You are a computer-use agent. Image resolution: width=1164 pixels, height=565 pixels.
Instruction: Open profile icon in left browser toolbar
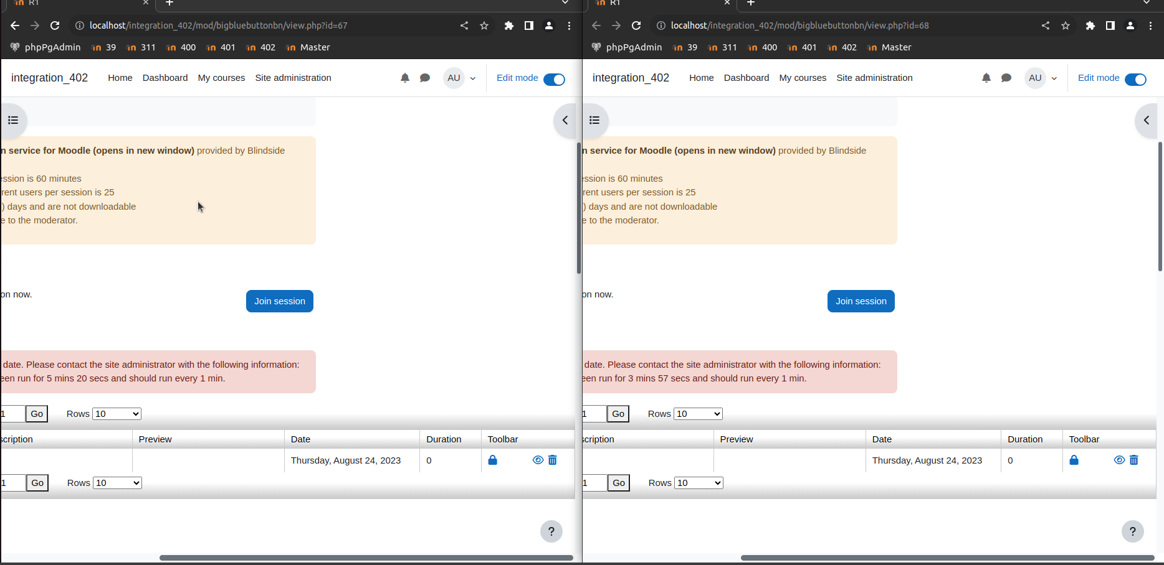[549, 26]
